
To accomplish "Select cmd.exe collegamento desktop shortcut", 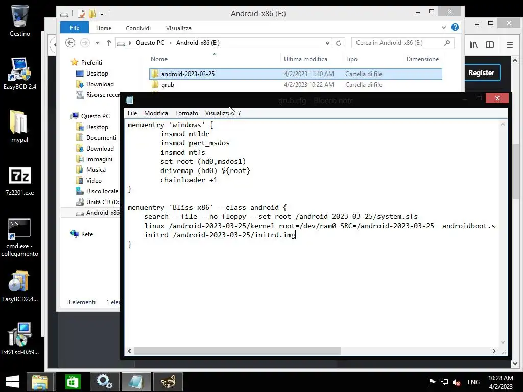I will coord(19,237).
